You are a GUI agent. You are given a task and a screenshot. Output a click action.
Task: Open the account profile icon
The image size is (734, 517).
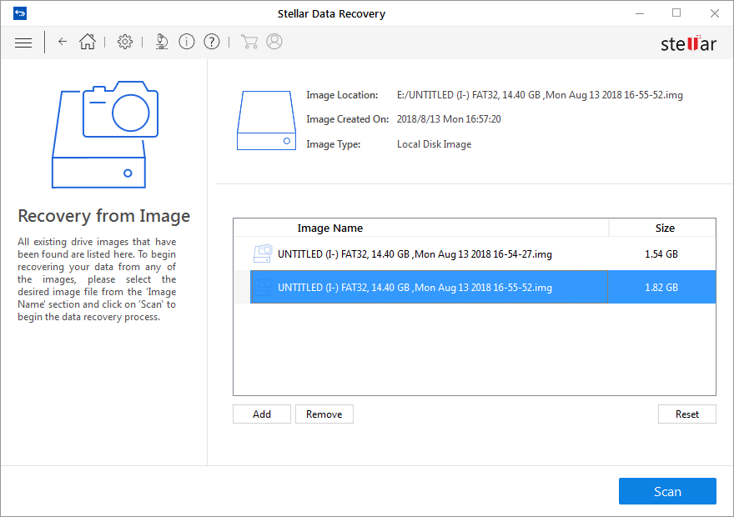click(274, 42)
